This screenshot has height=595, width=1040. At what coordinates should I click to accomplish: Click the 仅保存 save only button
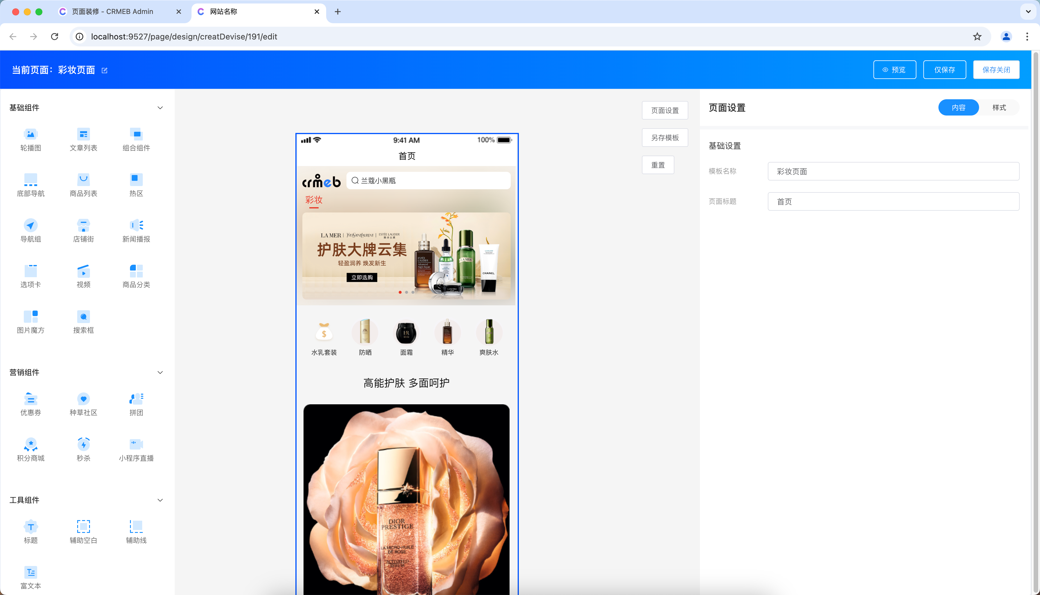(945, 70)
